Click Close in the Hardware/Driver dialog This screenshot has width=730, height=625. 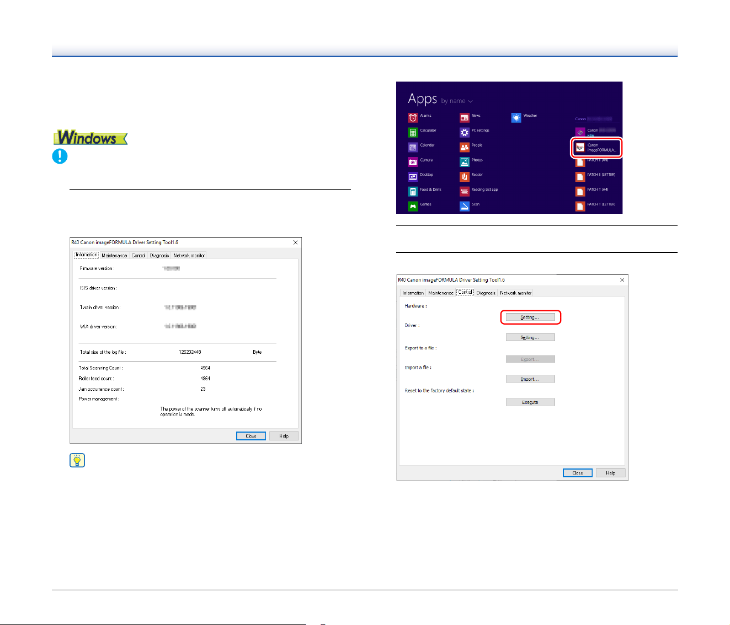[578, 473]
